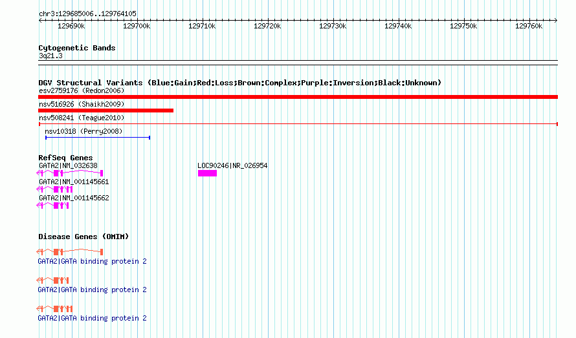Open the second GATA2 binding protein 2 link
This screenshot has width=576, height=338.
(92, 290)
